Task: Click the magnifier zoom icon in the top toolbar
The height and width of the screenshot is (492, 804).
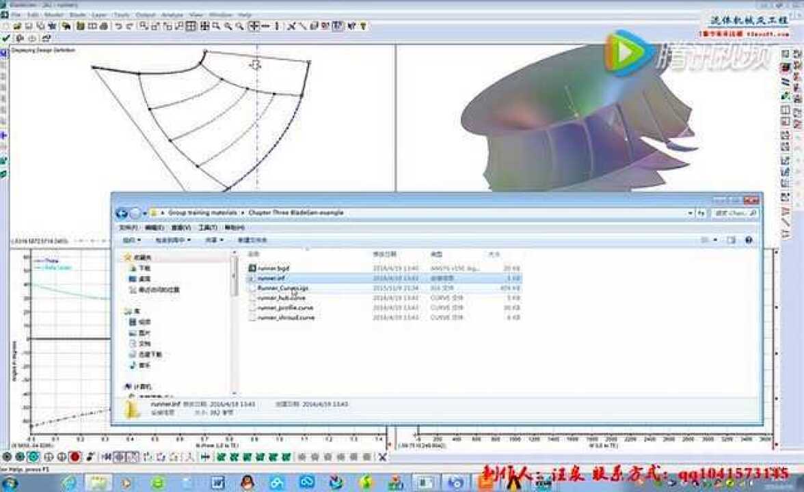Action: 216,26
